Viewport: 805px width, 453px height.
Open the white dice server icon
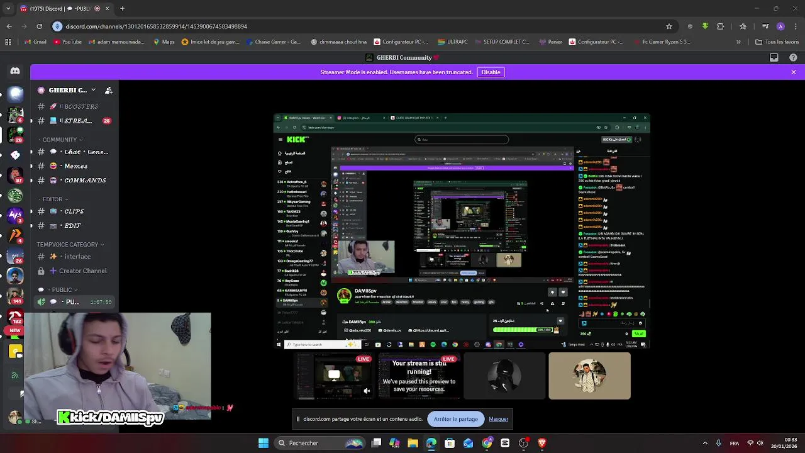click(x=15, y=155)
